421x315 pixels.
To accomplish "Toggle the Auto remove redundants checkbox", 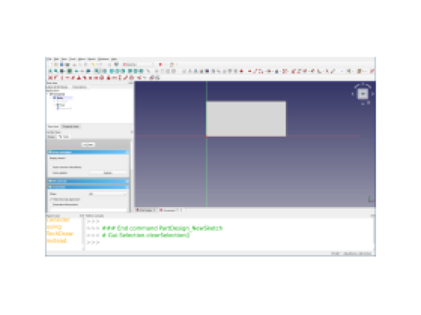I will click(x=50, y=167).
